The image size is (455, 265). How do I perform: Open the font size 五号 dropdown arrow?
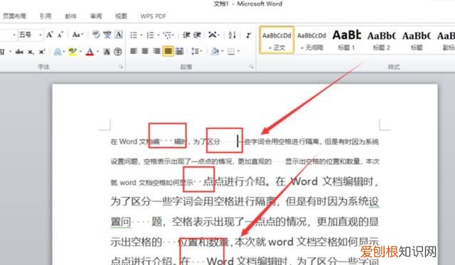41,35
